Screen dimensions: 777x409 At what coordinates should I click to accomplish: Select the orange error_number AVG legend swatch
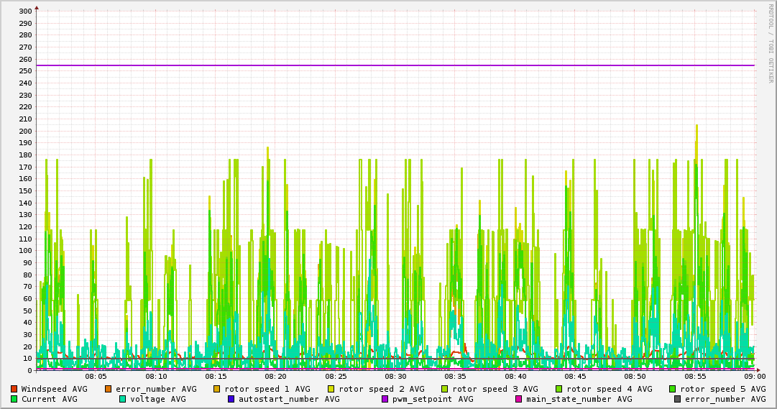coord(109,389)
